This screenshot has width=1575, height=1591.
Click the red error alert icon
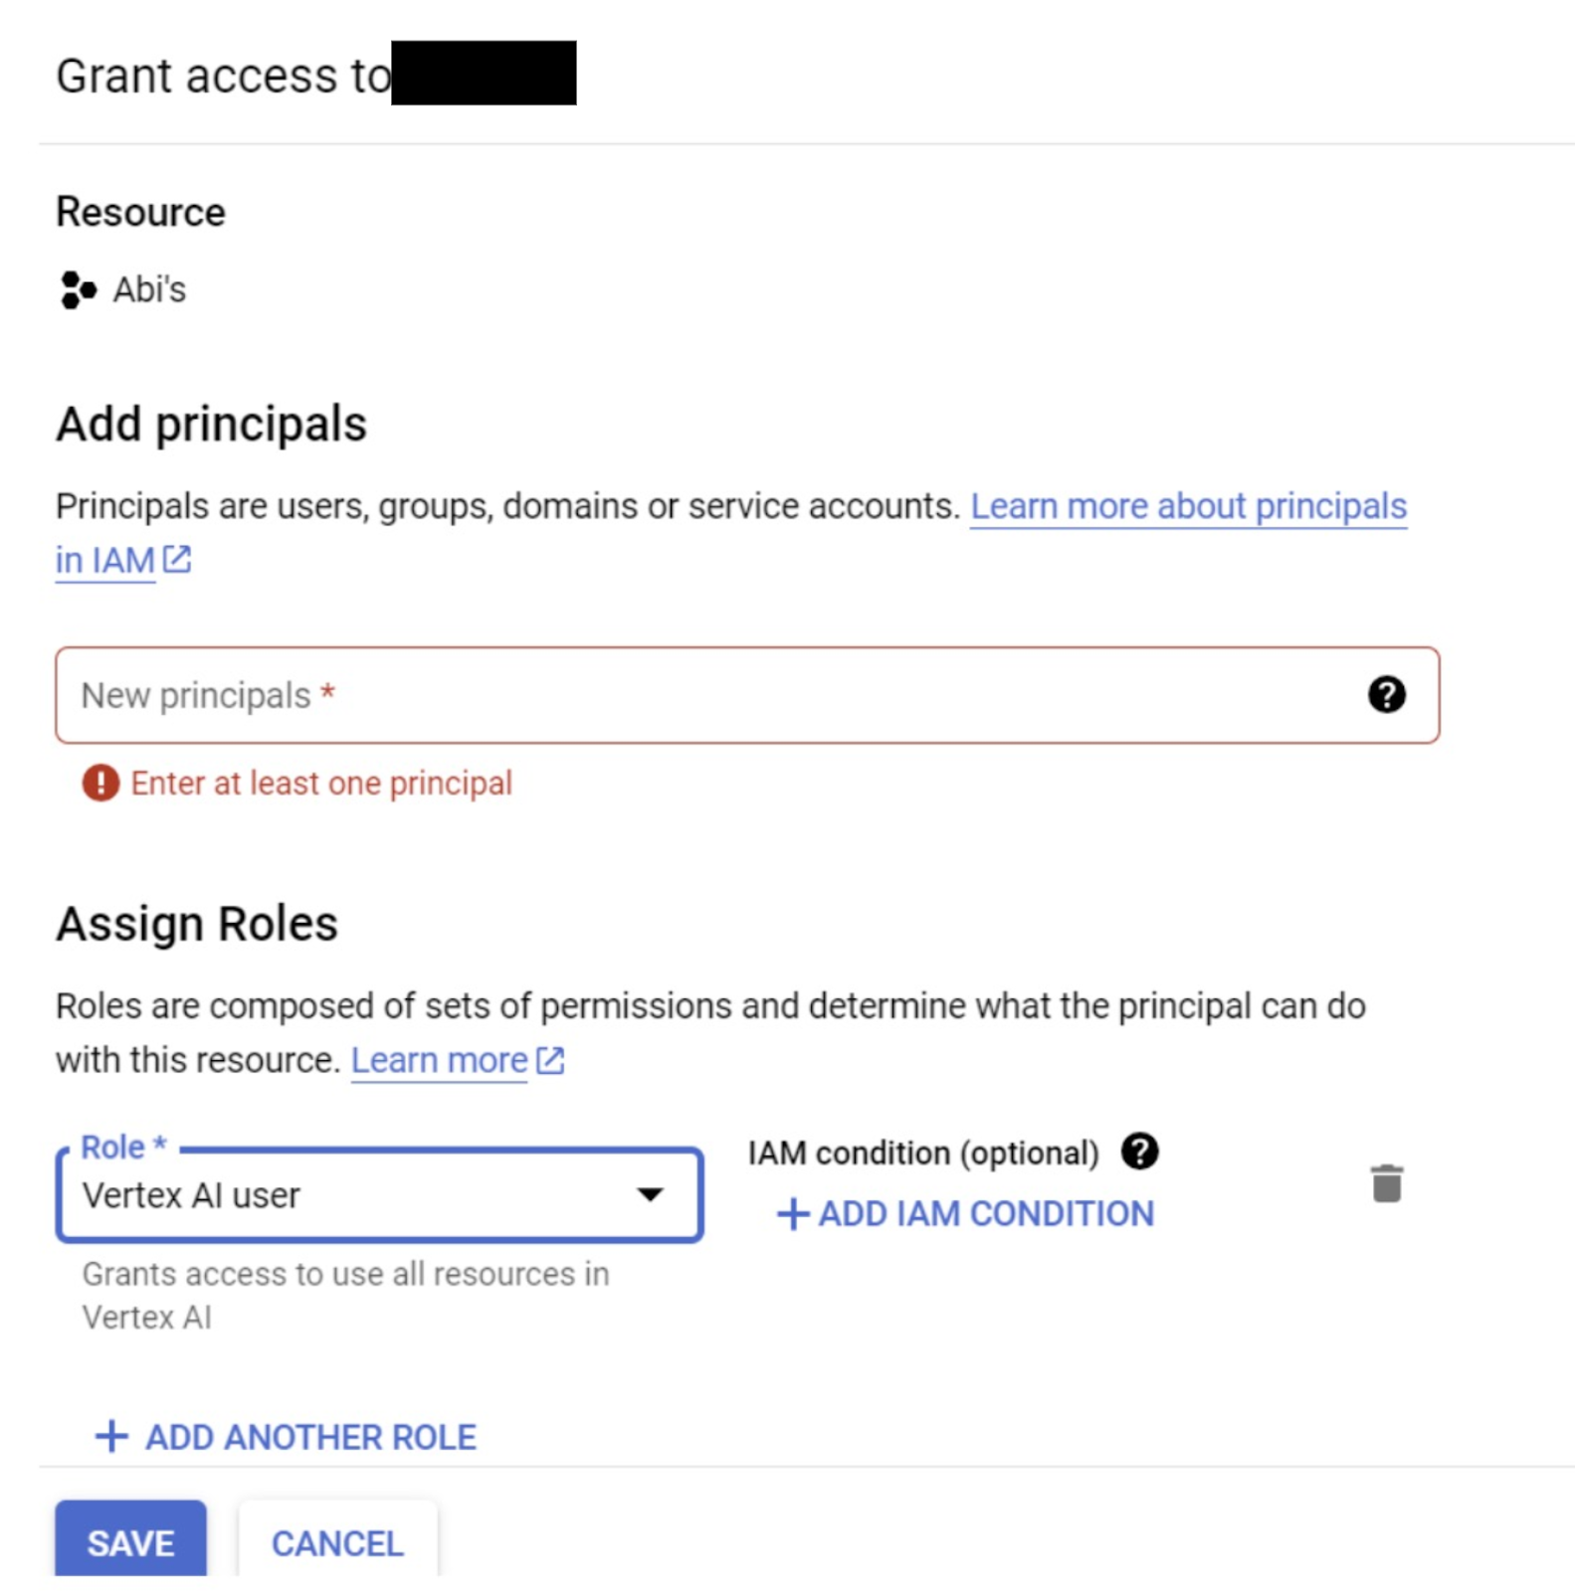pos(100,784)
